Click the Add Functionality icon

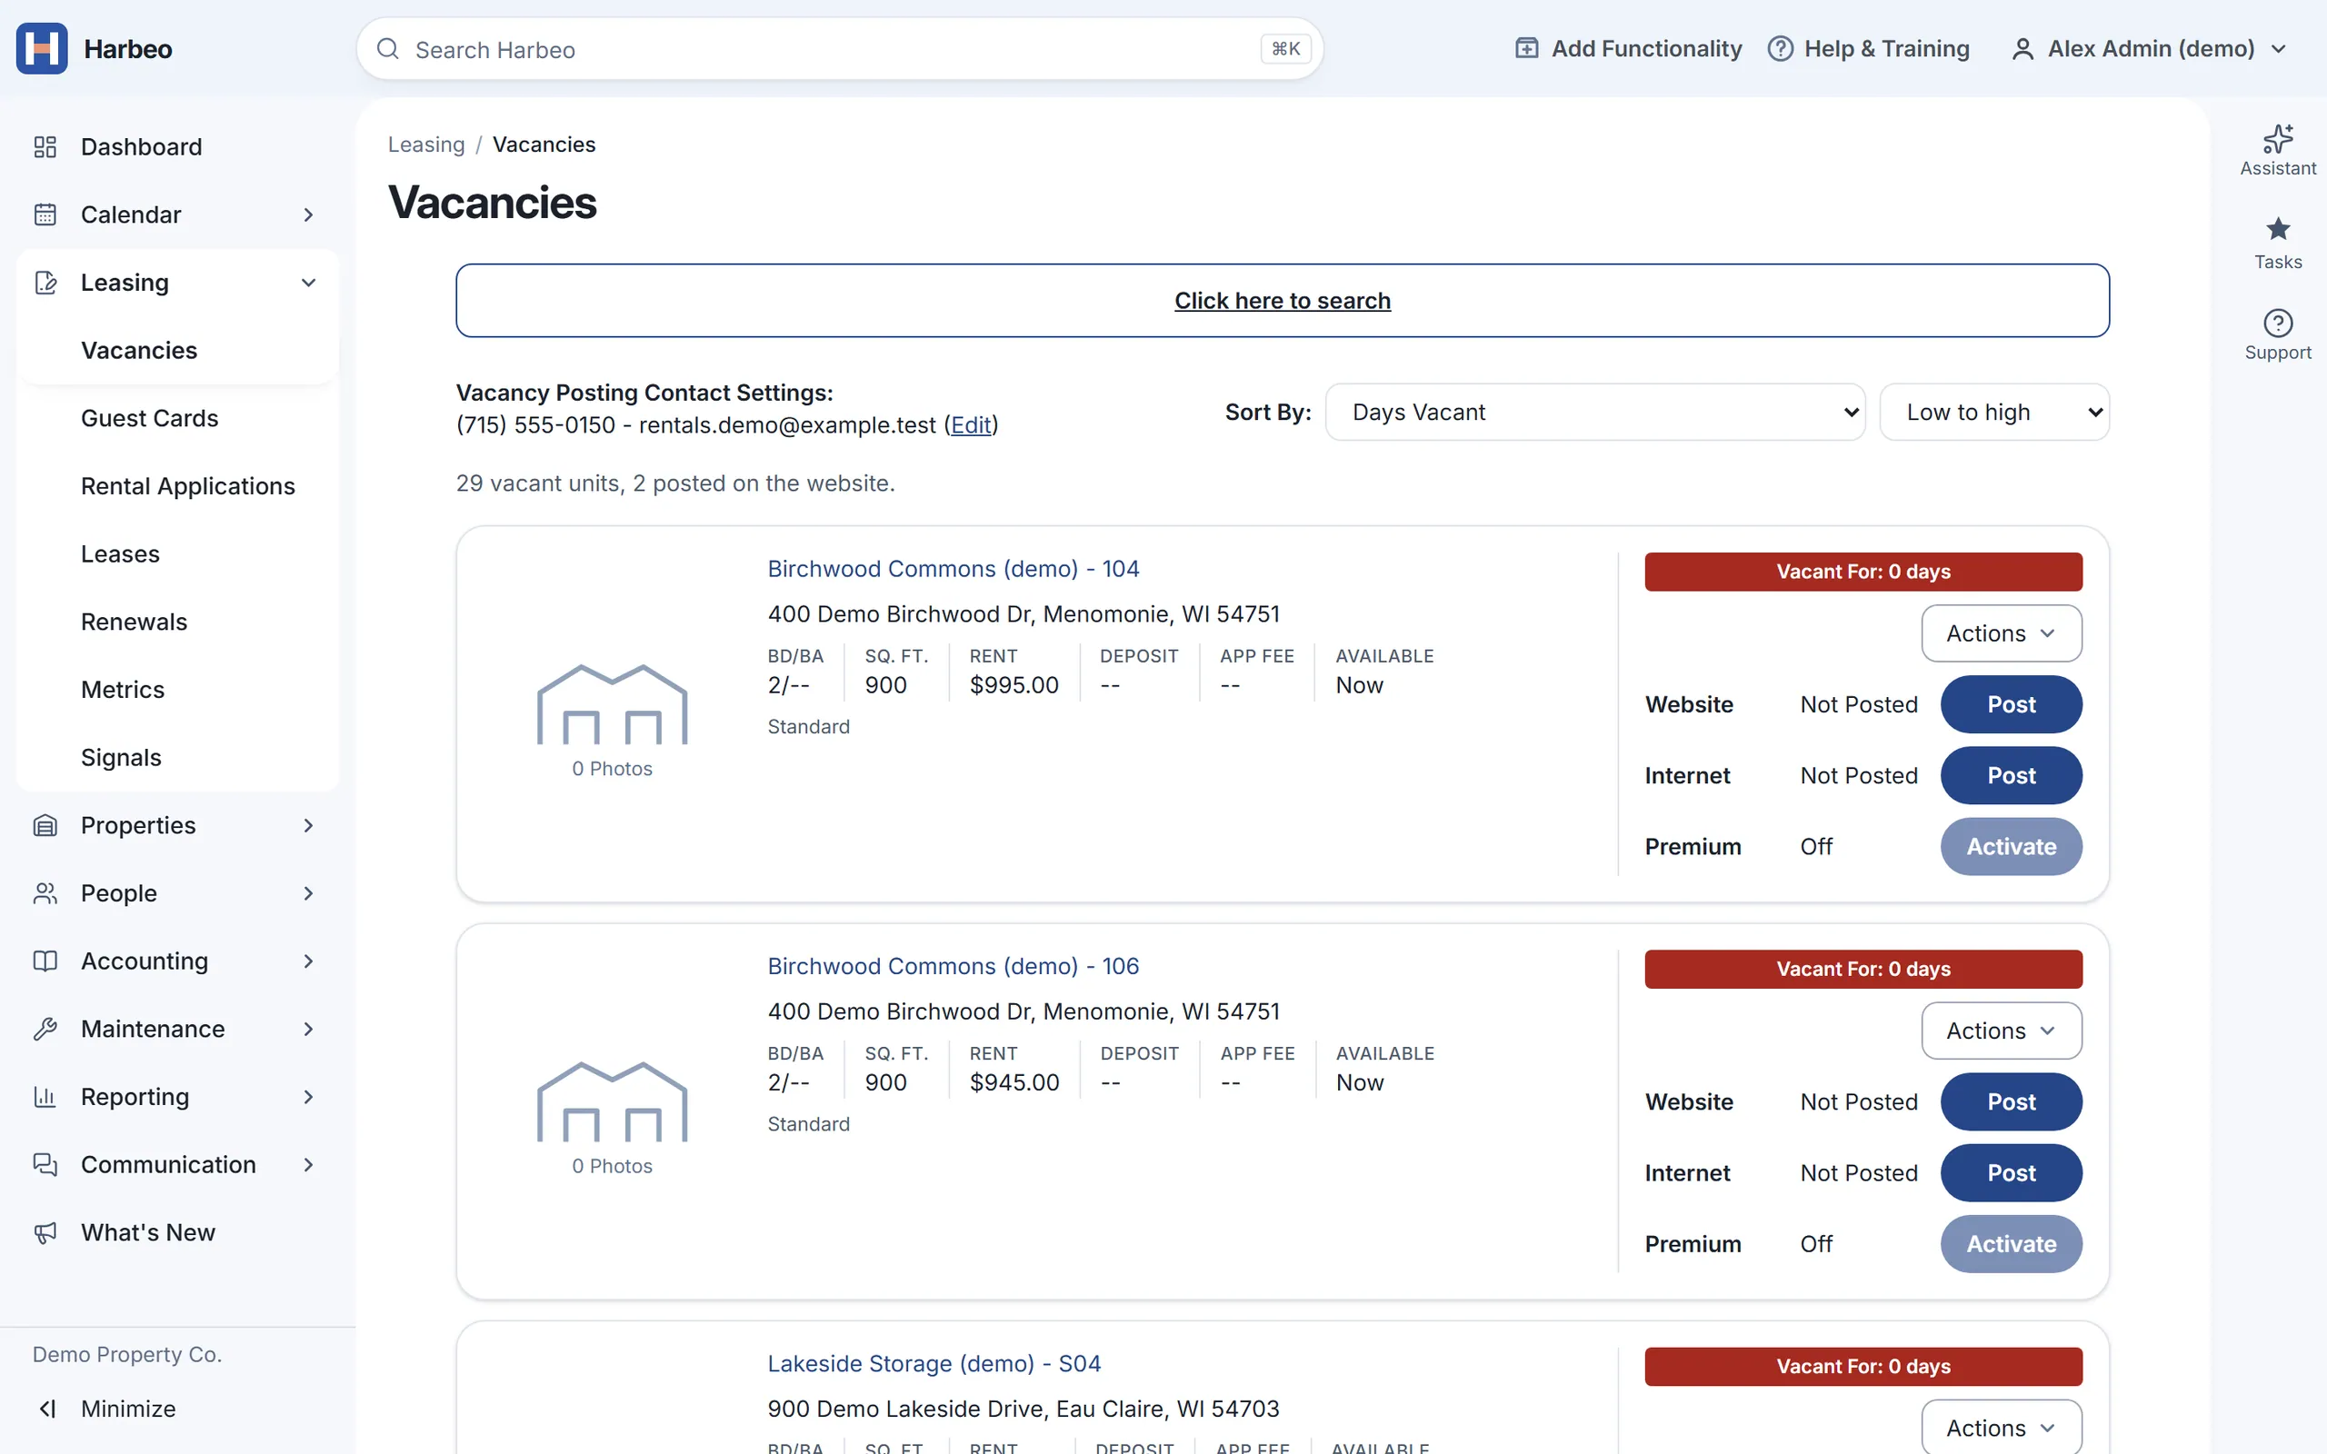[x=1527, y=48]
